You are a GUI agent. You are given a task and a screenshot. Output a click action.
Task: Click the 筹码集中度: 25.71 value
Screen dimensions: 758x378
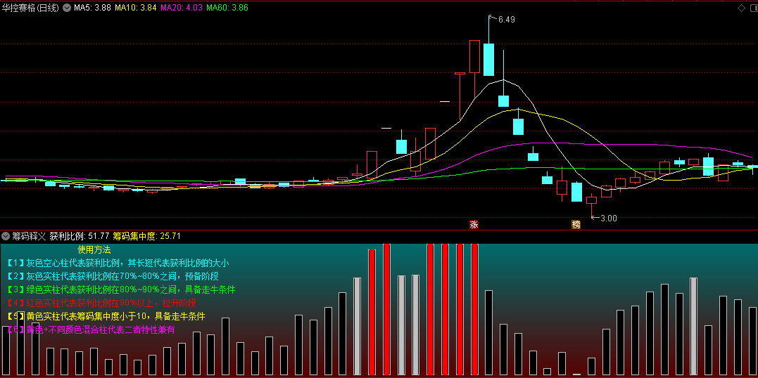147,236
